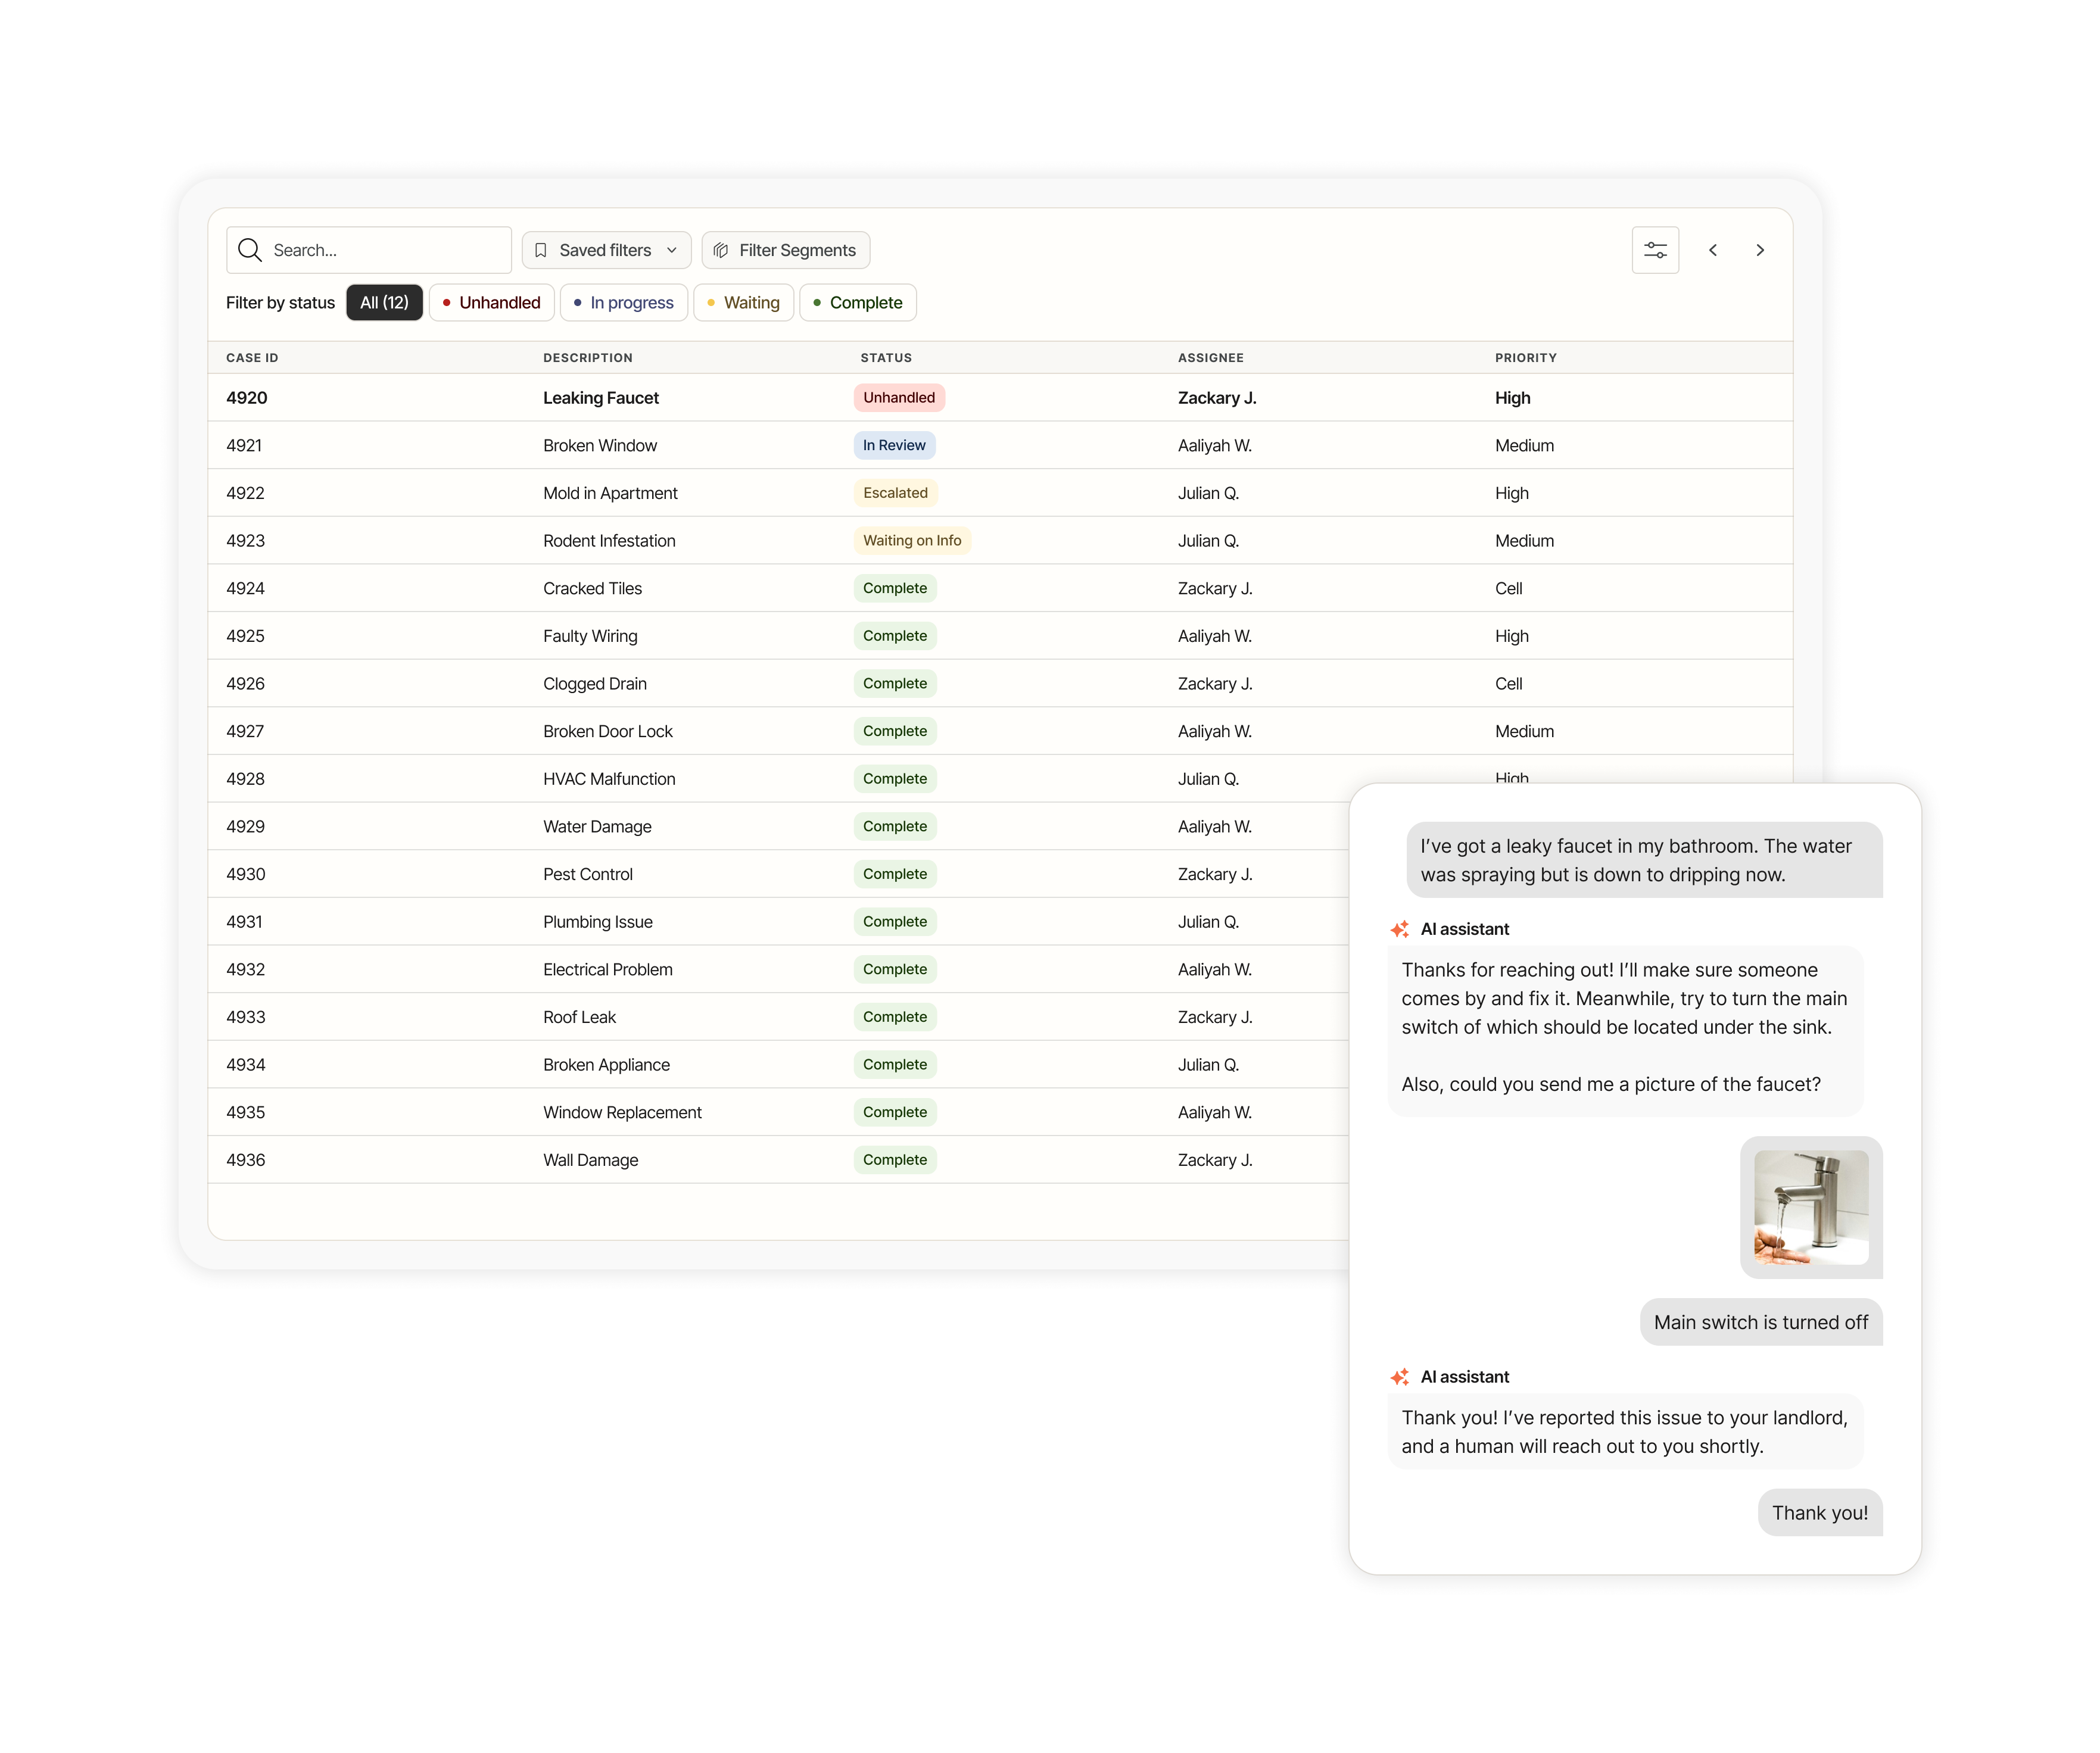
Task: Sort by the CASE ID column header
Action: (252, 358)
